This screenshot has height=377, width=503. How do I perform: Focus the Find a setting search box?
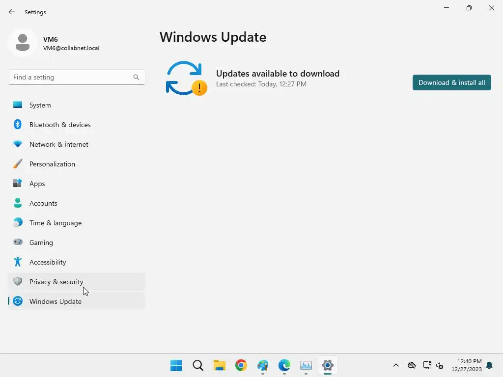coord(76,77)
